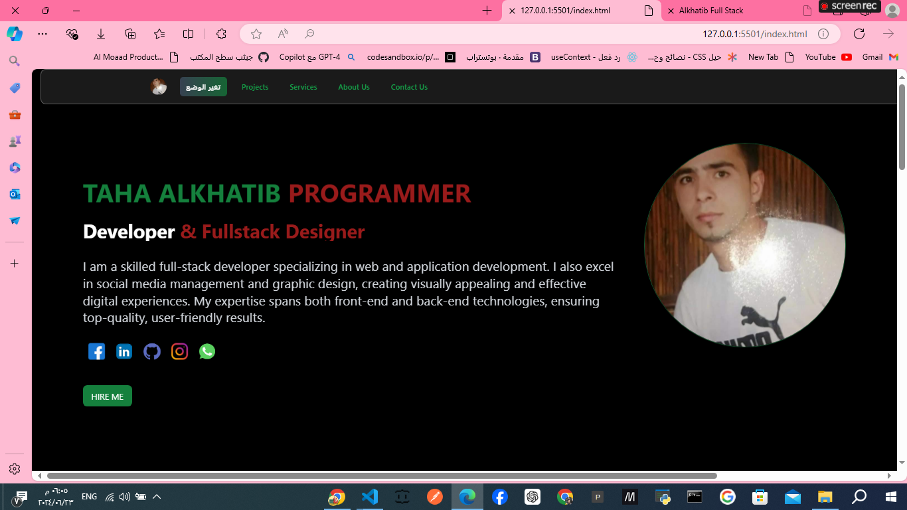The height and width of the screenshot is (510, 907).
Task: Open the favorites list dropdown icon
Action: (x=159, y=34)
